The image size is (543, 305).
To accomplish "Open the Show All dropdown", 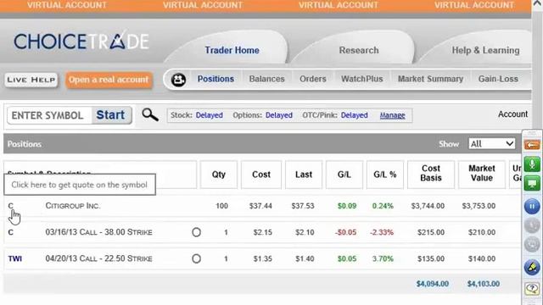I will pyautogui.click(x=491, y=143).
